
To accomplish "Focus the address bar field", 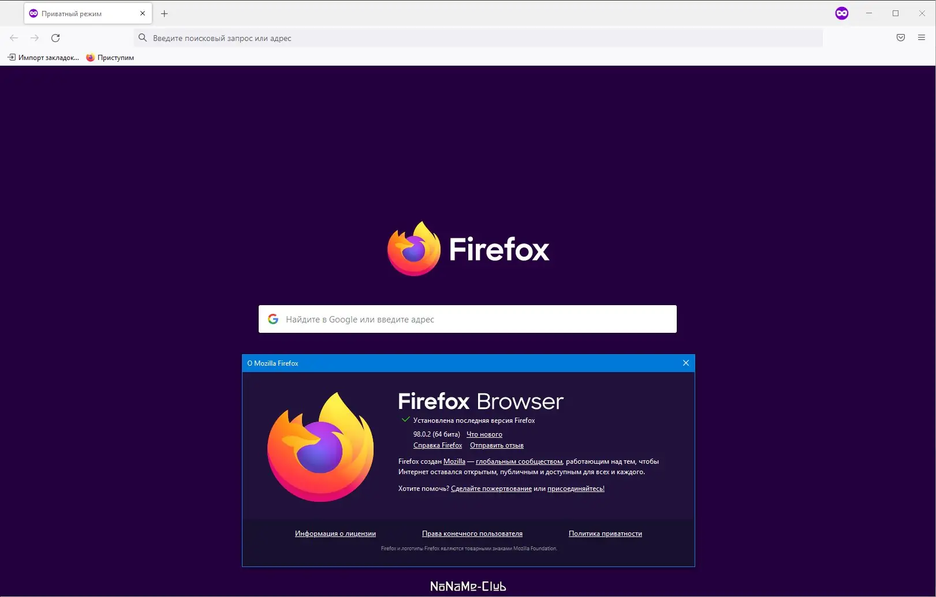I will [x=478, y=38].
